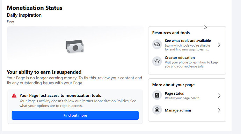Click the red warning triangle icon
Viewport: 241px width, 134px height.
click(x=14, y=96)
